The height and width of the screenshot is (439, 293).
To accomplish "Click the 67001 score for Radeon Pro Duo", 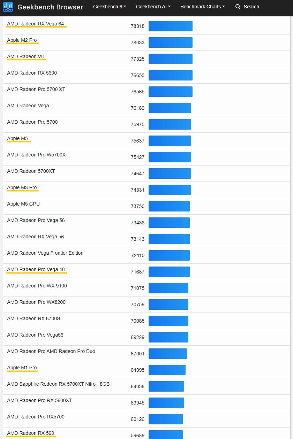I will pyautogui.click(x=137, y=354).
